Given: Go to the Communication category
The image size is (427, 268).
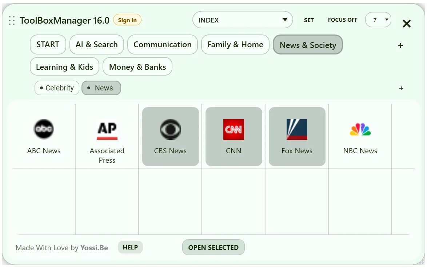Looking at the screenshot, I should click(163, 45).
